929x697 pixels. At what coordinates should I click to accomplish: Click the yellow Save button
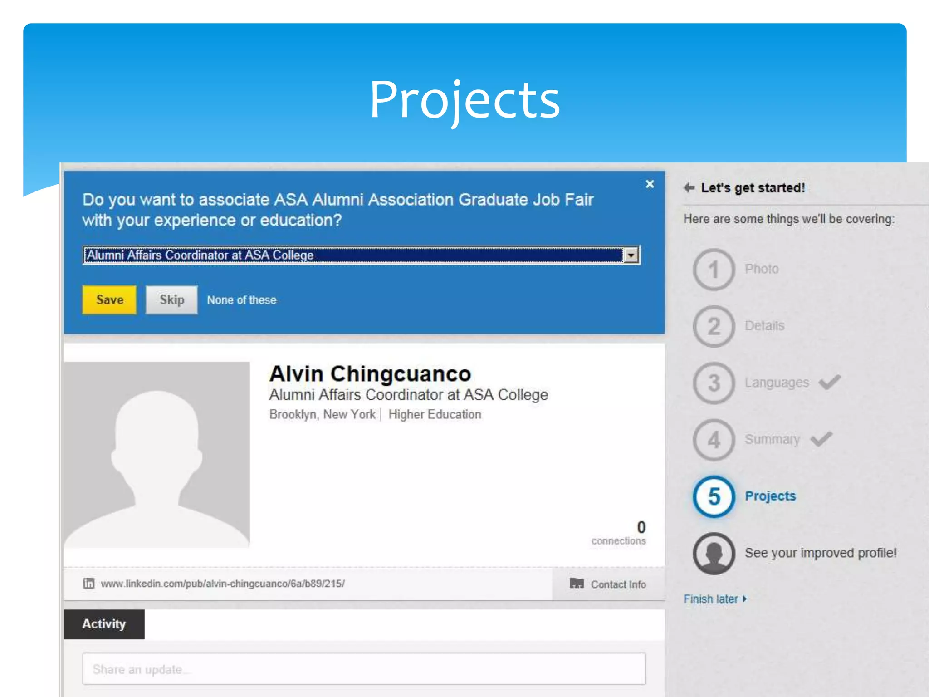tap(109, 299)
